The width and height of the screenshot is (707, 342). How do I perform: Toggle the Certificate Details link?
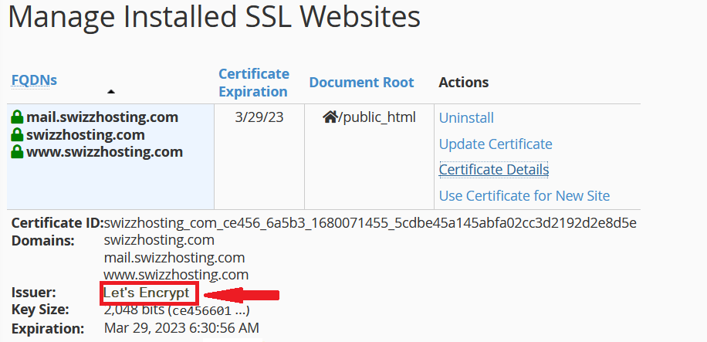tap(494, 170)
